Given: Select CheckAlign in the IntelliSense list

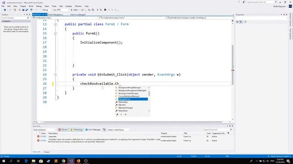Looking at the screenshot, I should click(x=123, y=102).
